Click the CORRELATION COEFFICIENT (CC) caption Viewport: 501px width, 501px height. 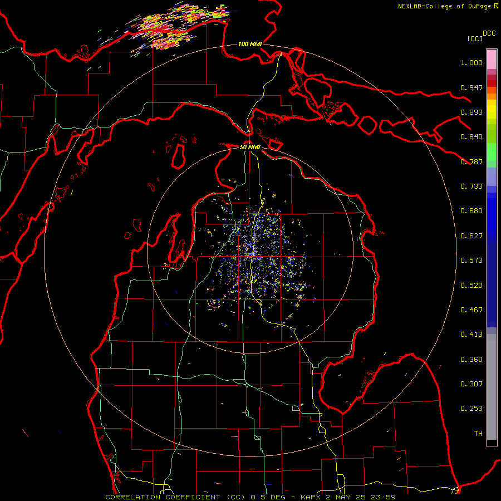point(176,497)
